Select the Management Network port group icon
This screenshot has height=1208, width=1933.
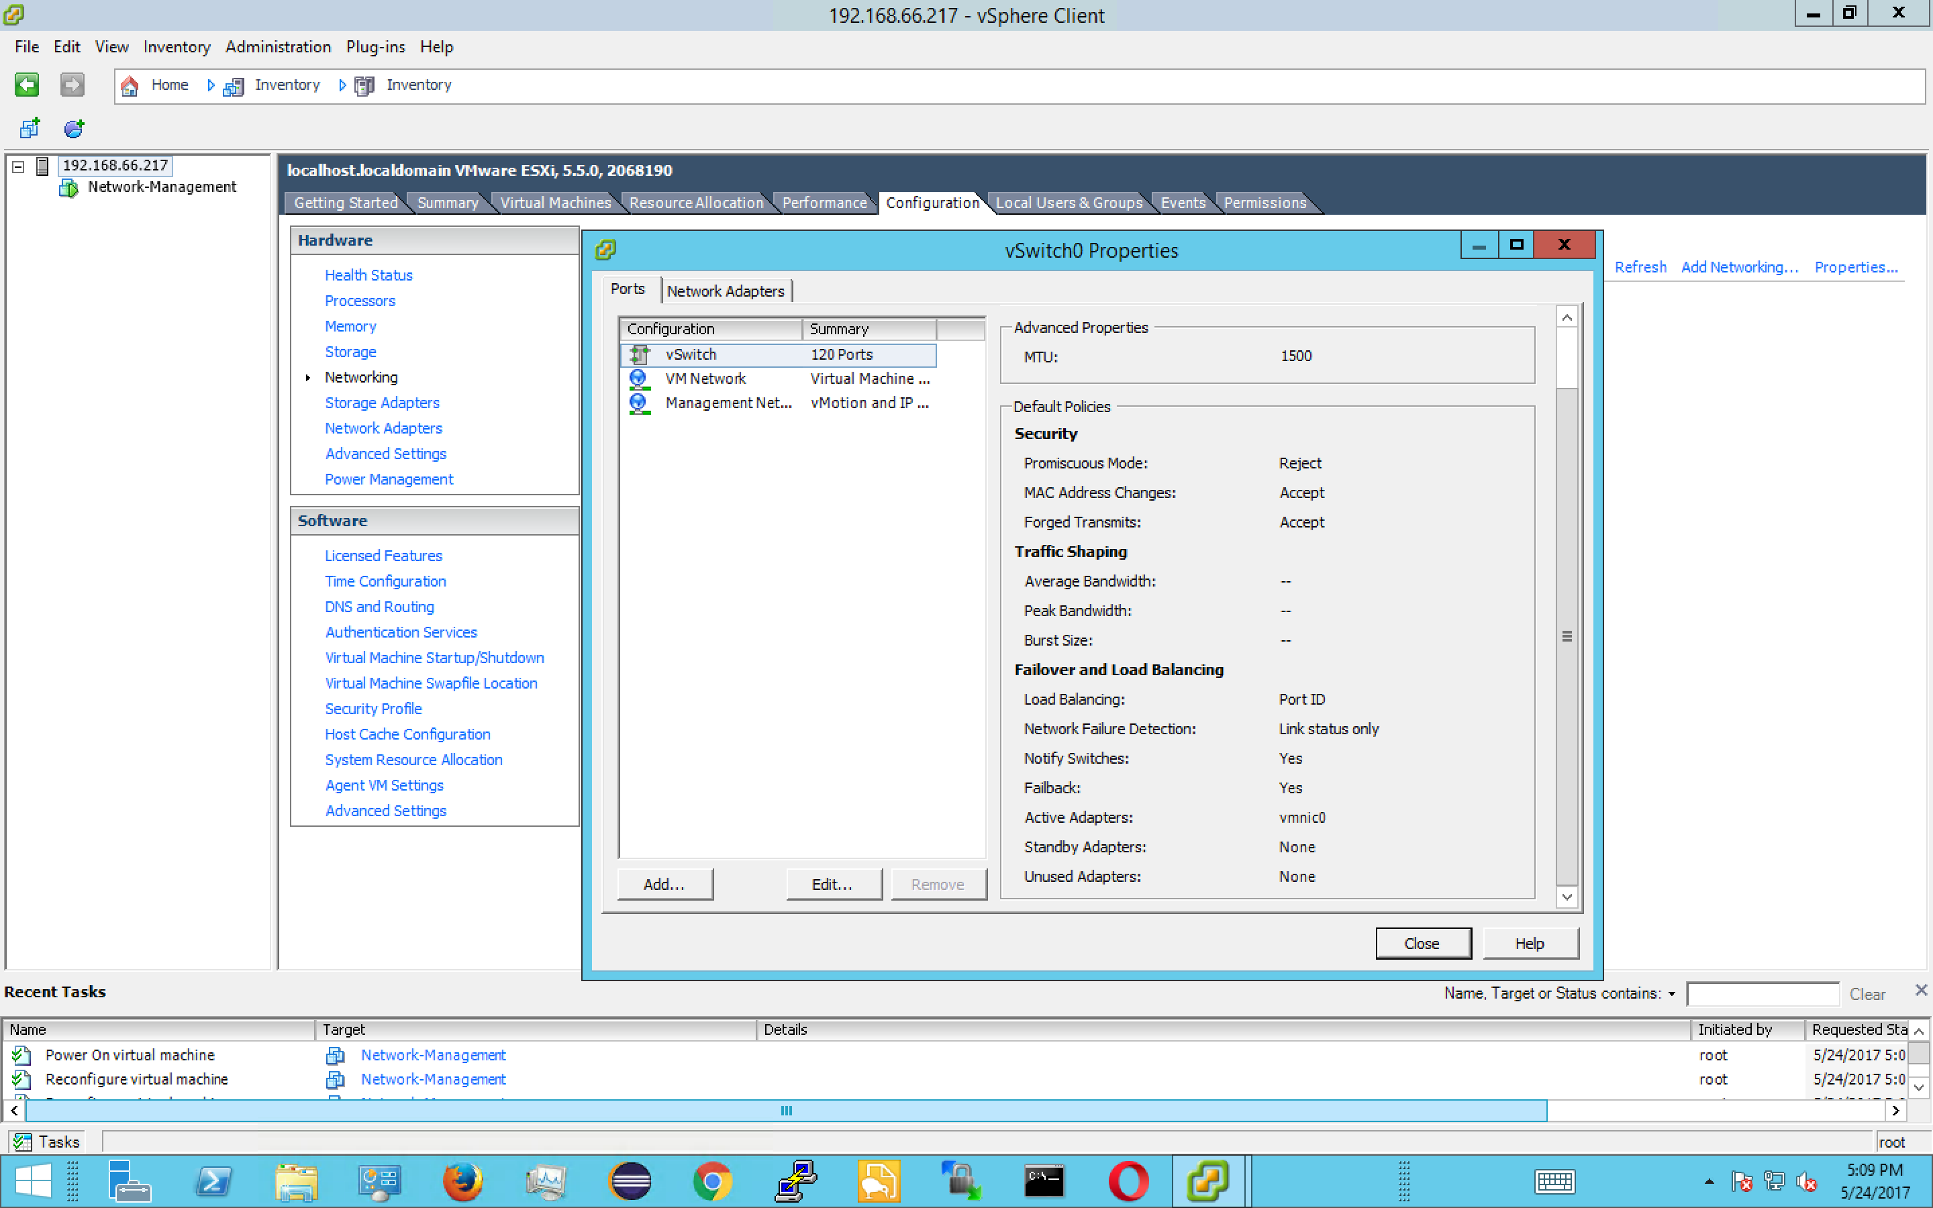pos(638,403)
